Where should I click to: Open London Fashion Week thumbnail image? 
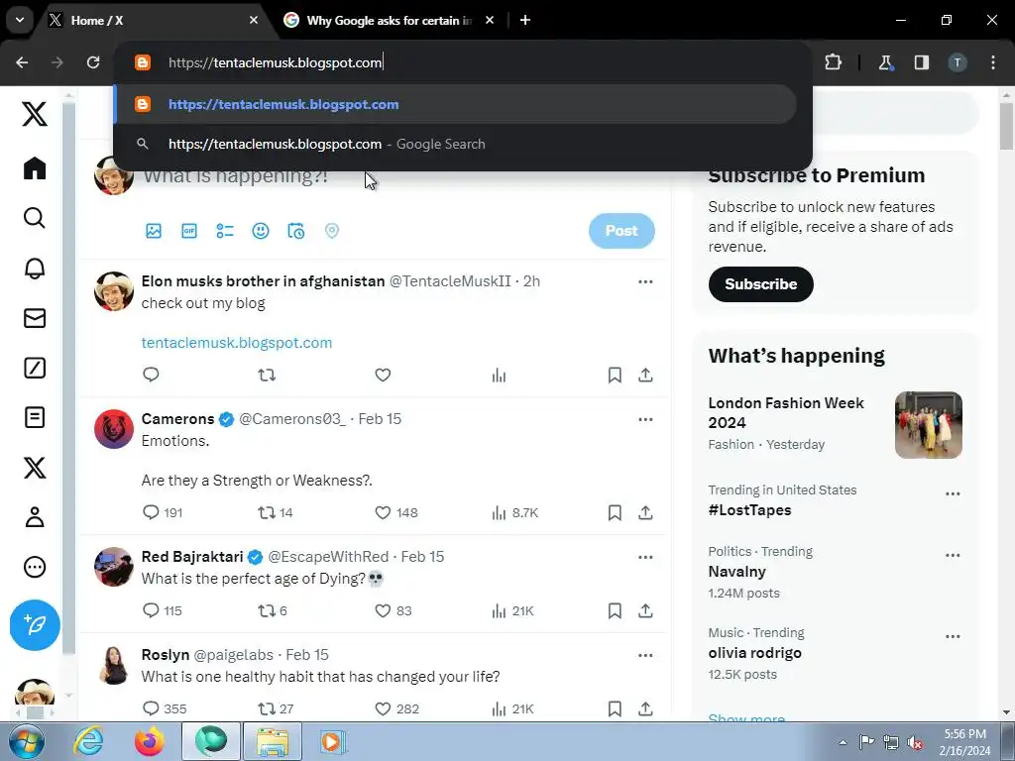tap(928, 425)
